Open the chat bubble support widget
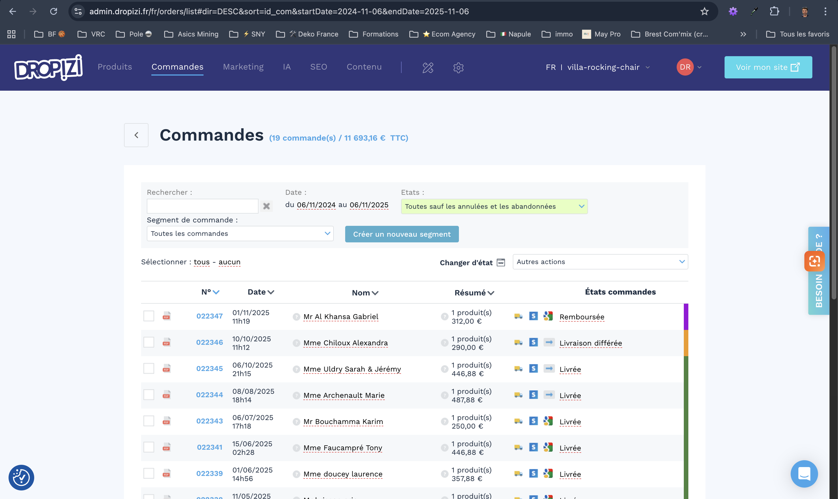The image size is (838, 499). tap(804, 474)
